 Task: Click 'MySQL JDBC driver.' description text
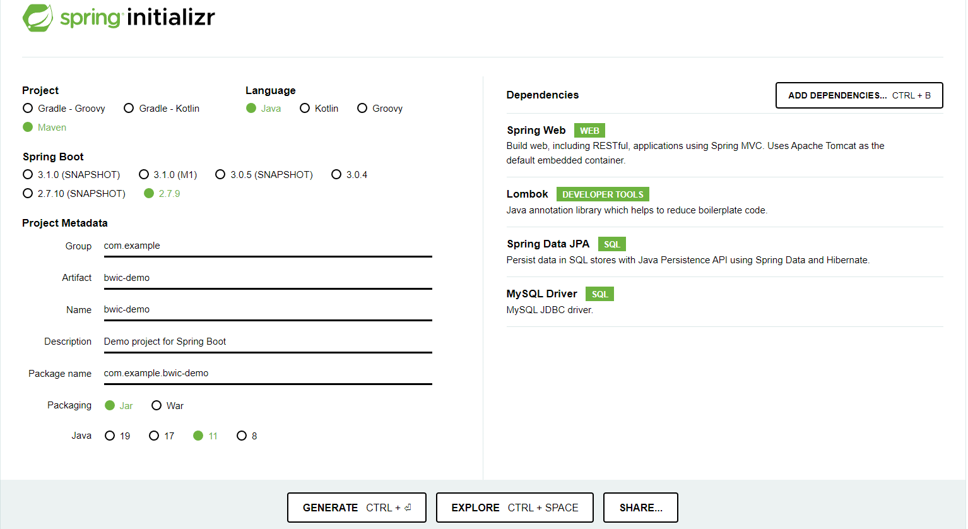point(550,310)
